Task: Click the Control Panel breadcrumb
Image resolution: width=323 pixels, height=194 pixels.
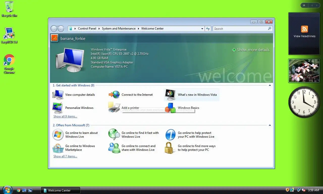Action: [x=87, y=29]
